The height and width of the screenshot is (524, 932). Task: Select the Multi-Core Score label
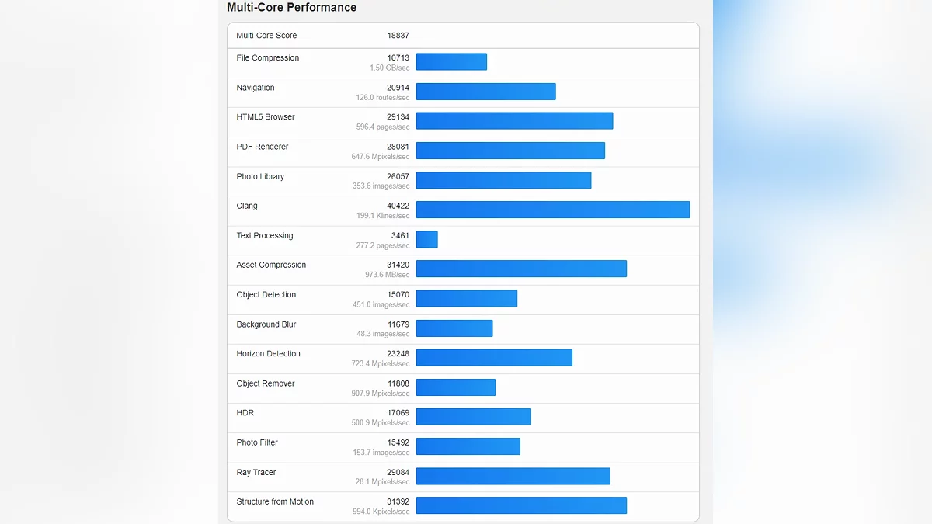[x=266, y=36]
